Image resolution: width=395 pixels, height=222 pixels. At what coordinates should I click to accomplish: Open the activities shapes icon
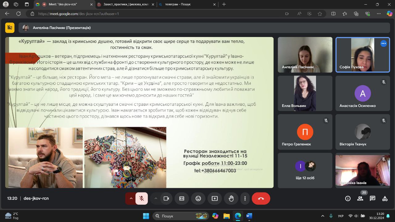(x=385, y=199)
